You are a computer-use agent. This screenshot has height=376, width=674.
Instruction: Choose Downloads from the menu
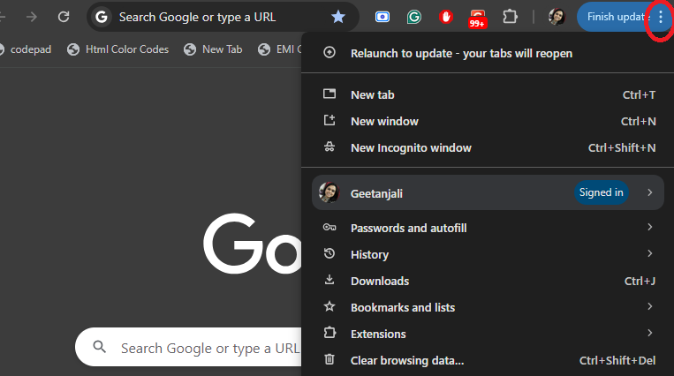click(x=380, y=281)
